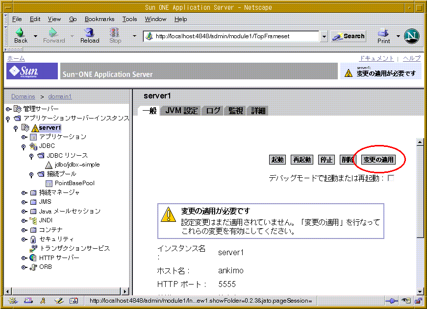Click the JNDI tree icon

[33, 220]
